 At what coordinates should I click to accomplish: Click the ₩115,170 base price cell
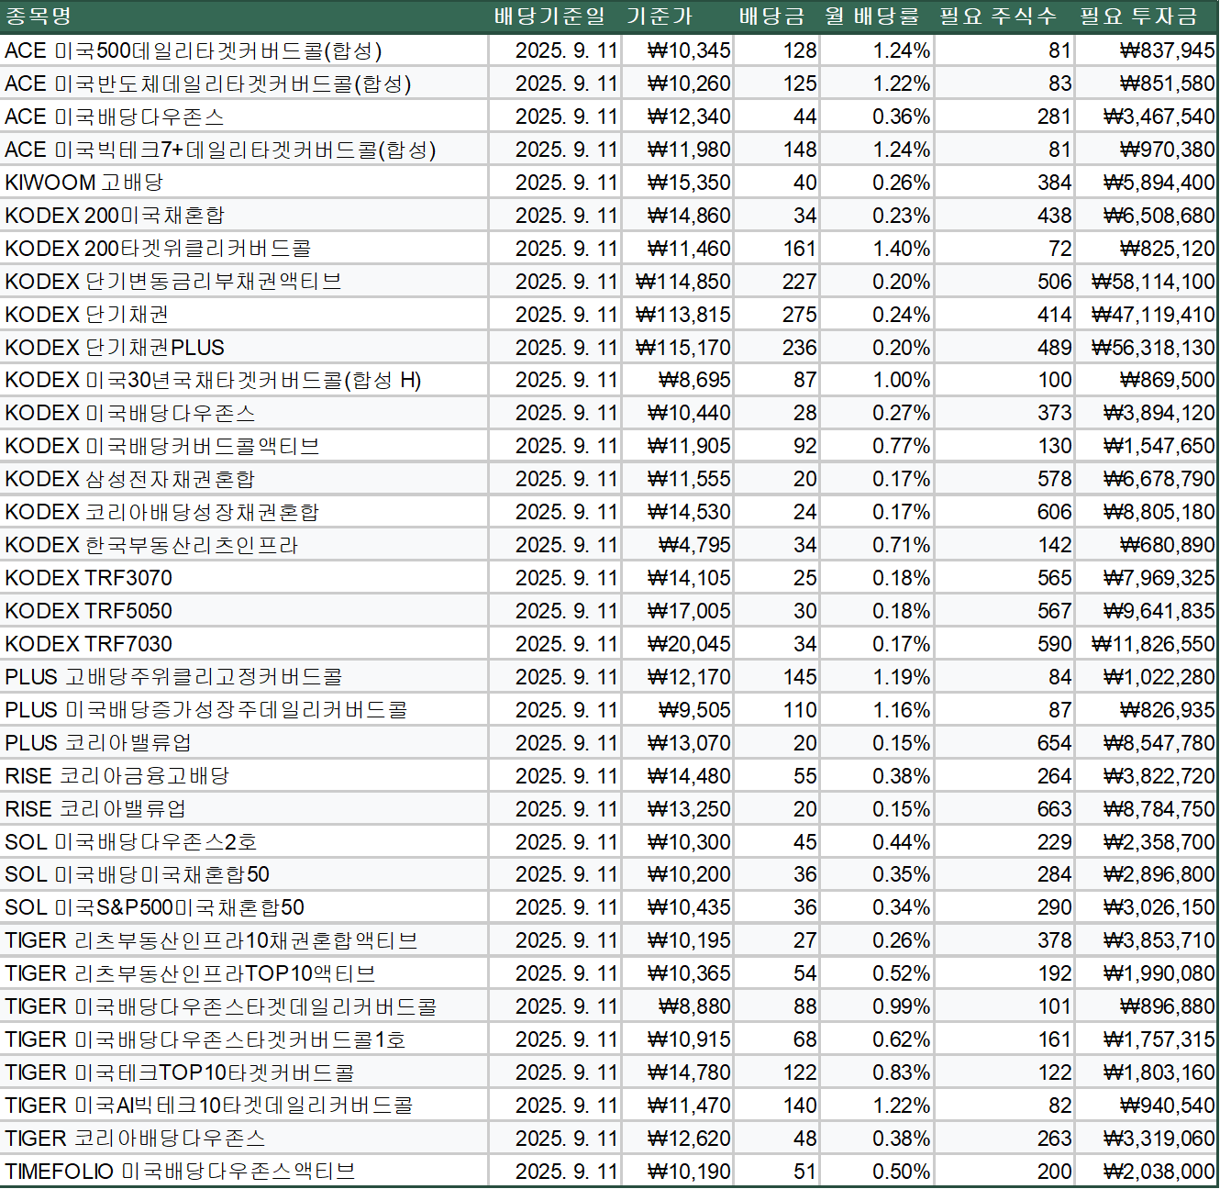tap(678, 348)
